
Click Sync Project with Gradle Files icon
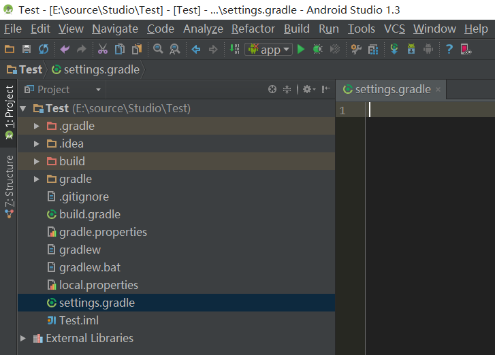(x=394, y=49)
